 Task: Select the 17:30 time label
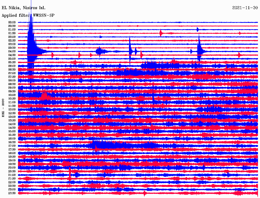(x=12, y=150)
